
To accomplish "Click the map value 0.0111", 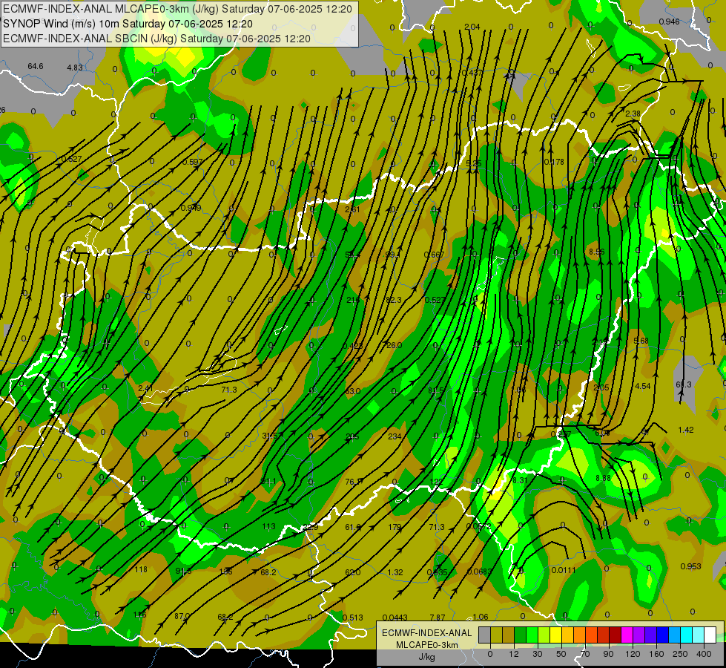I will point(564,570).
